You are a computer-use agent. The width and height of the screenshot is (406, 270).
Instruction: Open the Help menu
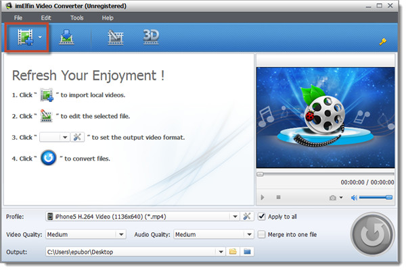(x=108, y=18)
